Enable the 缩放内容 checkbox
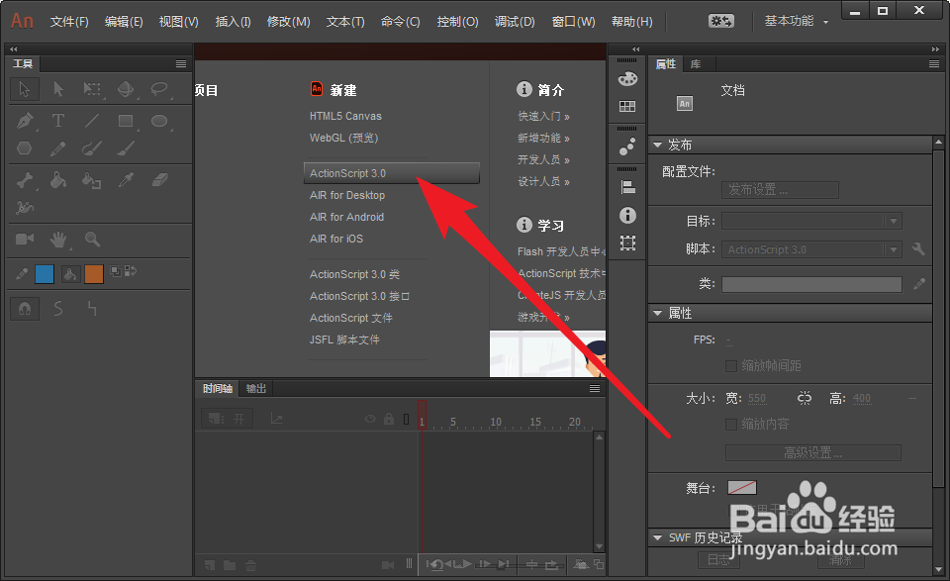The width and height of the screenshot is (950, 581). pos(731,424)
